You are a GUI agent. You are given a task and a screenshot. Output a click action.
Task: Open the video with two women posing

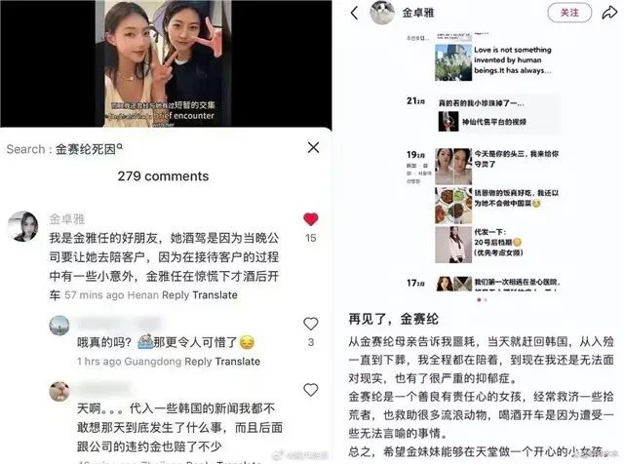163,63
